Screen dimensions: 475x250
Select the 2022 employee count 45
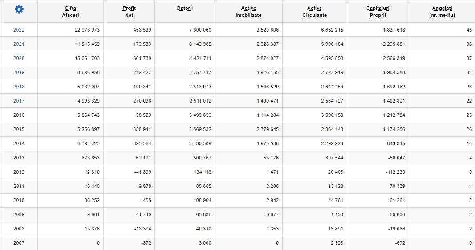coord(469,30)
